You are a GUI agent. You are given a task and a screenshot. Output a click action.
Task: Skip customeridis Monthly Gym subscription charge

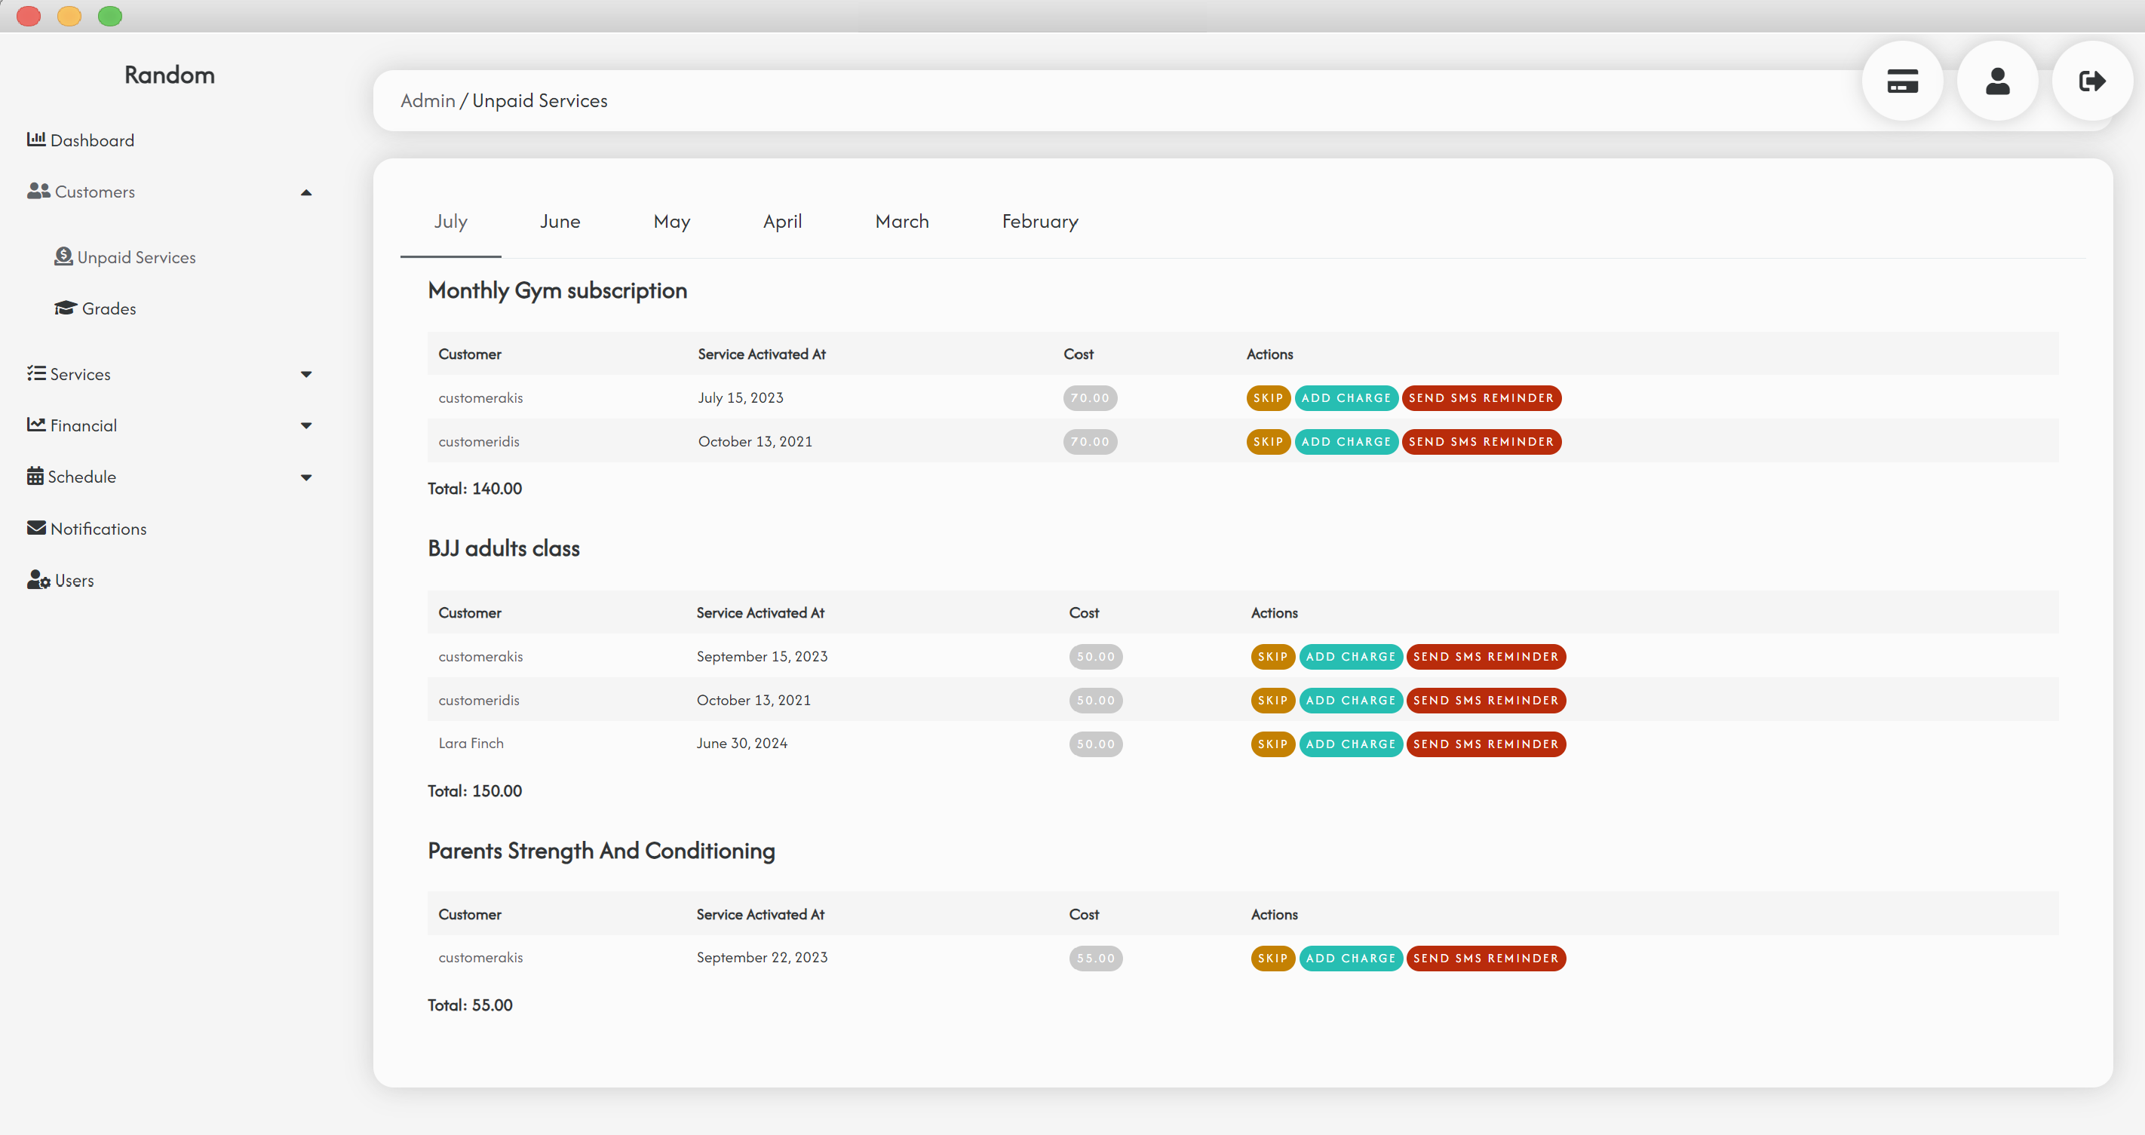[1268, 441]
